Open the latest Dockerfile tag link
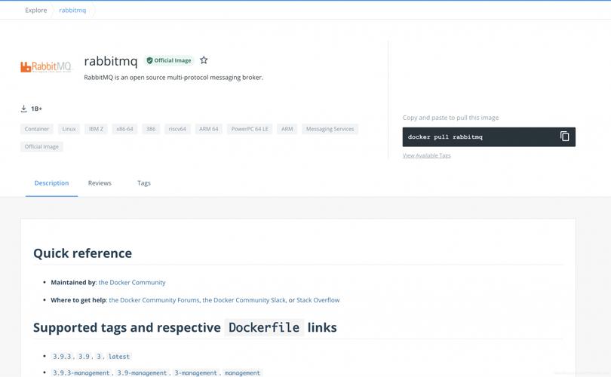611x377 pixels. coord(119,357)
